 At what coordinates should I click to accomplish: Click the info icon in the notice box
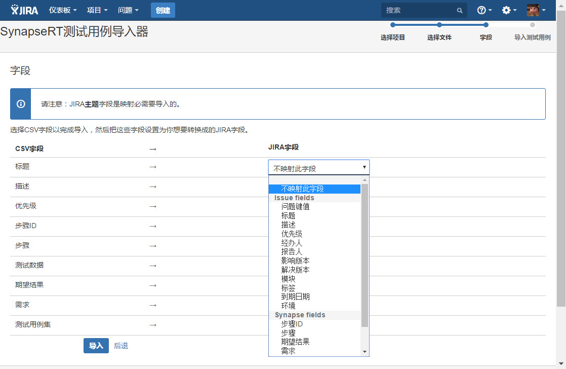tap(21, 104)
